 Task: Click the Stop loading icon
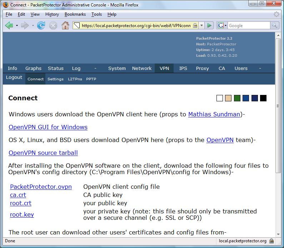click(53, 25)
